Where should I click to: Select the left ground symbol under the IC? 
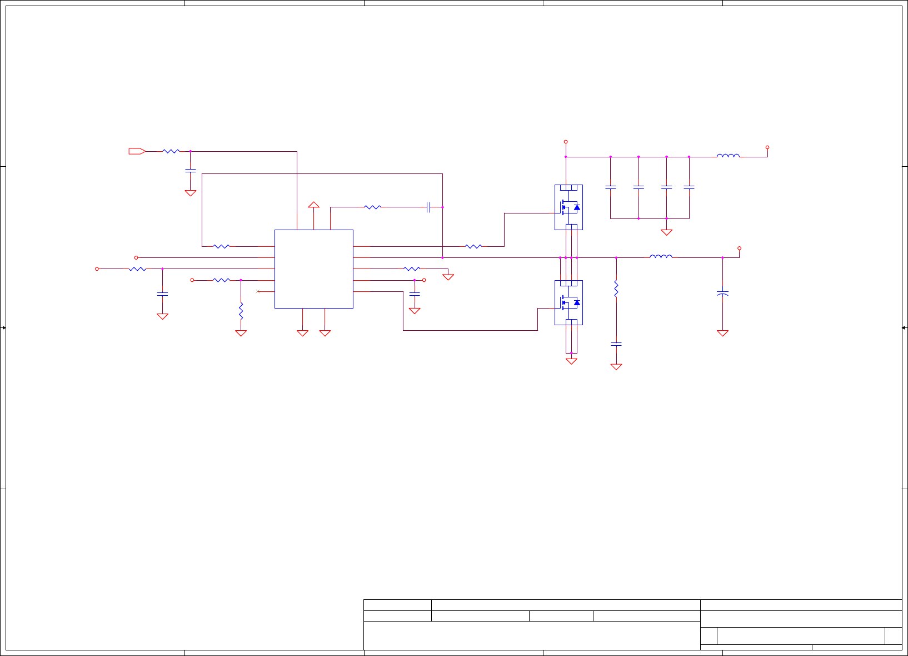pos(302,333)
